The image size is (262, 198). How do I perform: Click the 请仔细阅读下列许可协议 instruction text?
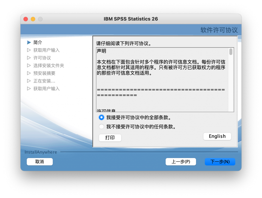click(124, 44)
